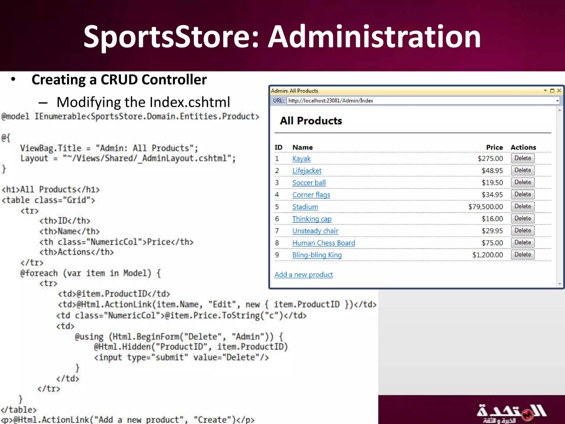Click the @foreach (var item in Model) line
The height and width of the screenshot is (424, 565).
90,273
